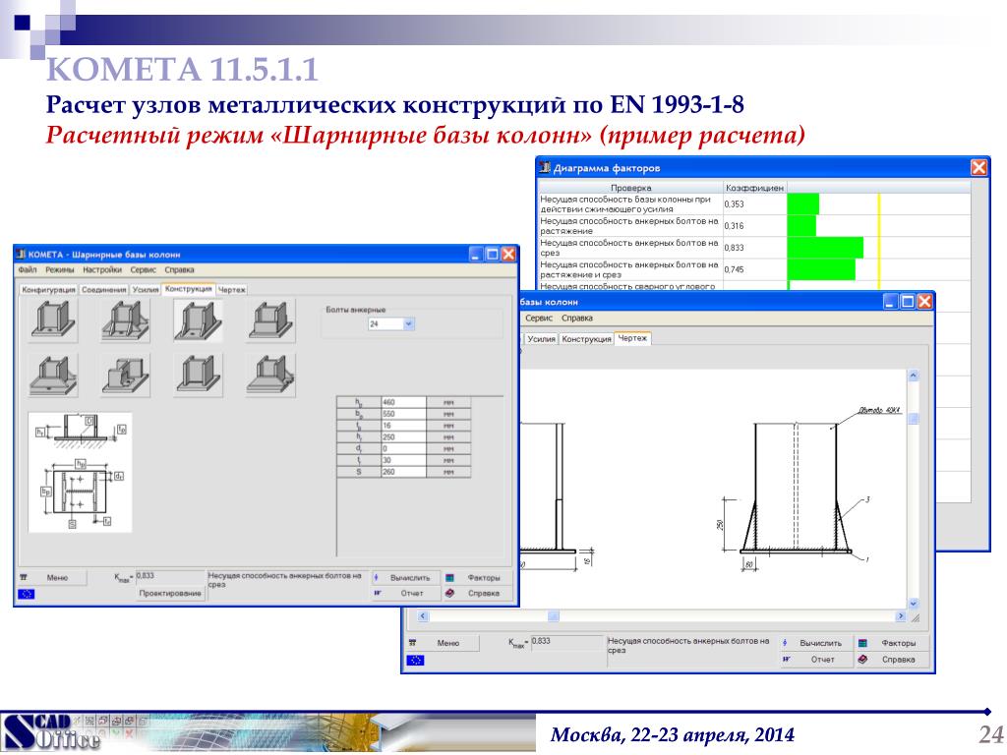Click the base dimensions schematic thumbnail
The height and width of the screenshot is (755, 1007).
point(81,472)
